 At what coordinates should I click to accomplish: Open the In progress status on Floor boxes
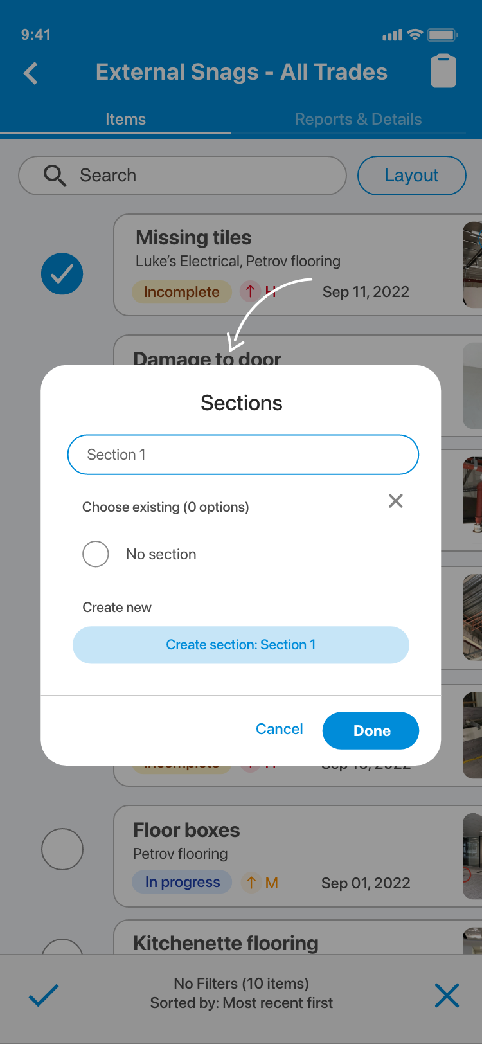[183, 882]
